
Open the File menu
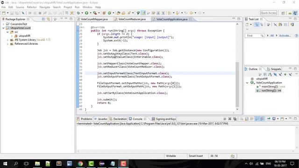coord(3,7)
